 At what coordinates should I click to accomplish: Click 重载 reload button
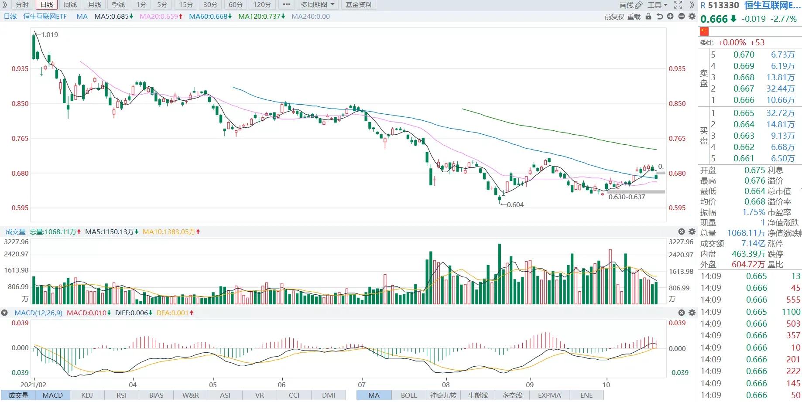(634, 17)
